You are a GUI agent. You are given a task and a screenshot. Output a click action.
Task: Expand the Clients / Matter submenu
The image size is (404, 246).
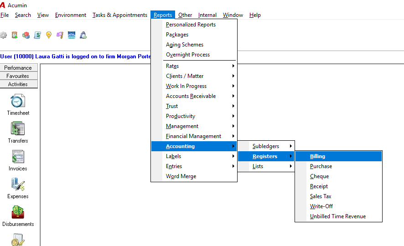coord(194,76)
